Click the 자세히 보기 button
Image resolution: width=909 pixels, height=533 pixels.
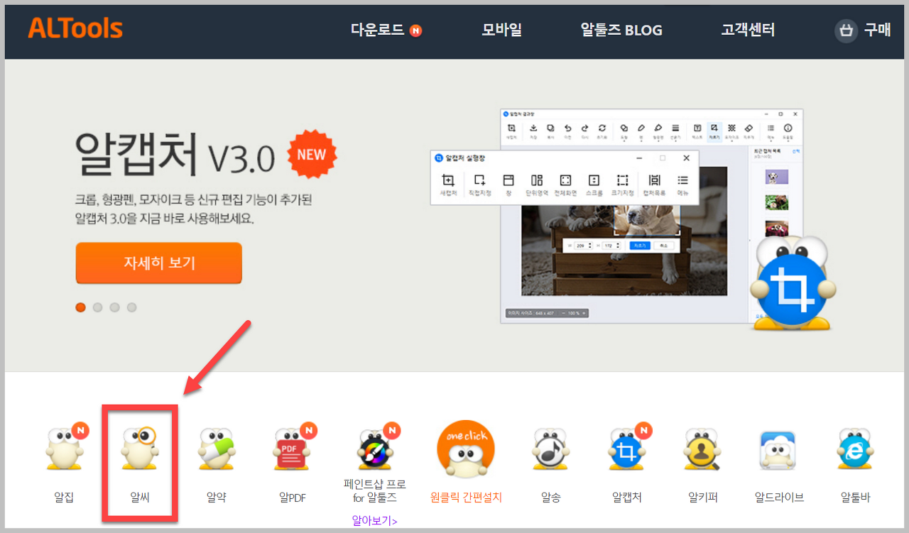coord(159,263)
